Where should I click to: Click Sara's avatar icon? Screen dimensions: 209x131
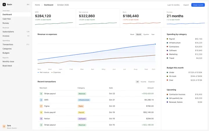pos(4,126)
